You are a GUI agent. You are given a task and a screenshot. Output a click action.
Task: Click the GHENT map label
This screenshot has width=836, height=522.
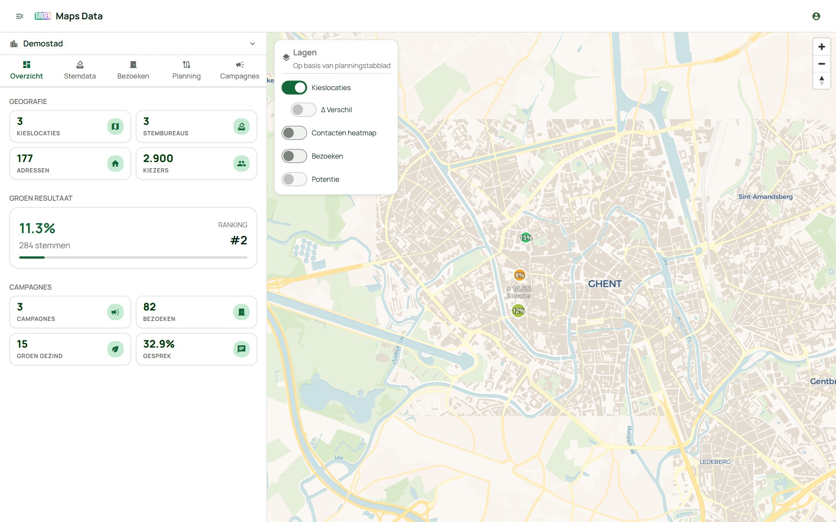[605, 284]
